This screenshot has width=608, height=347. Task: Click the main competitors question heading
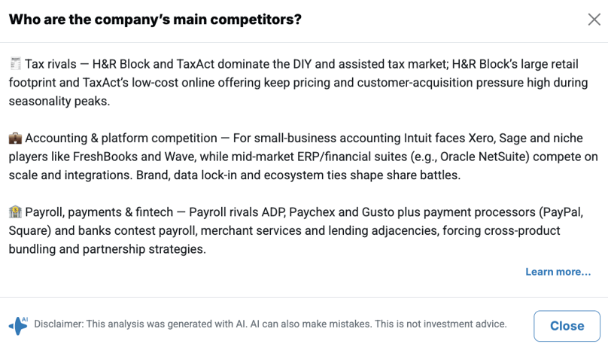coord(155,20)
